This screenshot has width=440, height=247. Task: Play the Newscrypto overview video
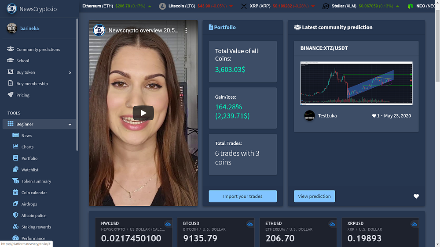pyautogui.click(x=143, y=113)
